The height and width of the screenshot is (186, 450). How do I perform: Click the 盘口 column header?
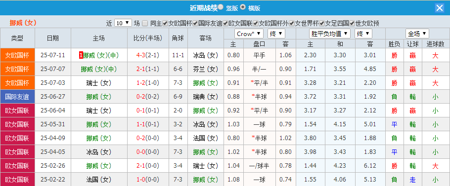click(x=259, y=44)
